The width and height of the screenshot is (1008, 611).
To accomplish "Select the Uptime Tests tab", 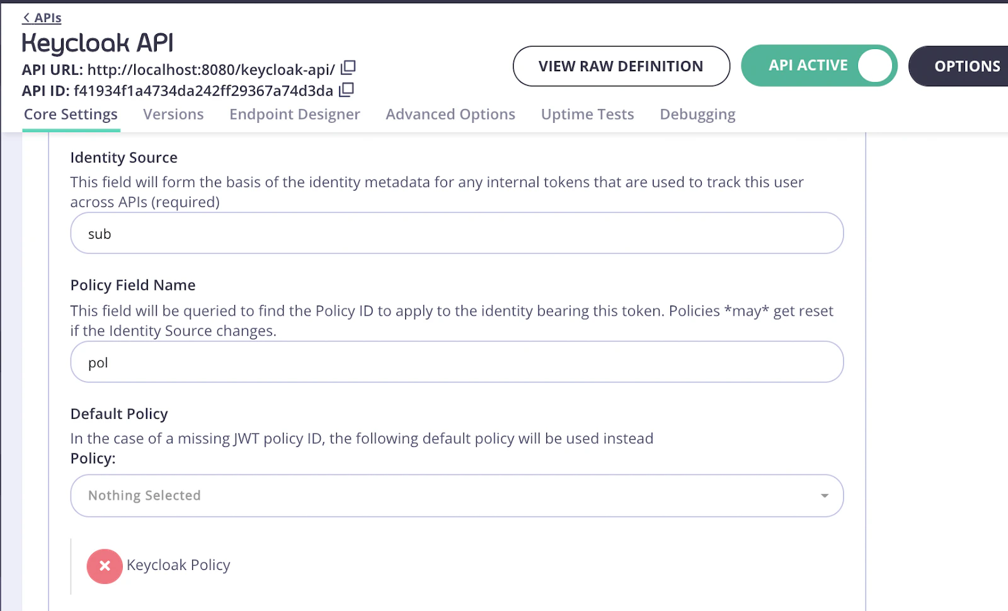I will click(x=588, y=115).
